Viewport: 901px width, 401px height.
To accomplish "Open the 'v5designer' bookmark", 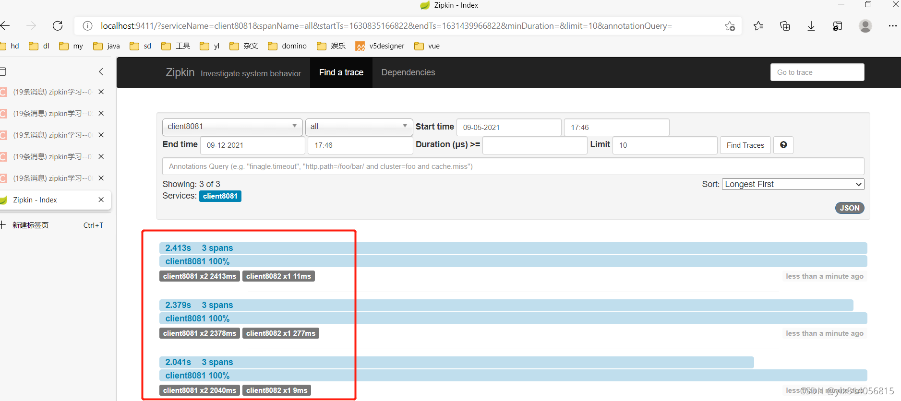I will point(380,46).
